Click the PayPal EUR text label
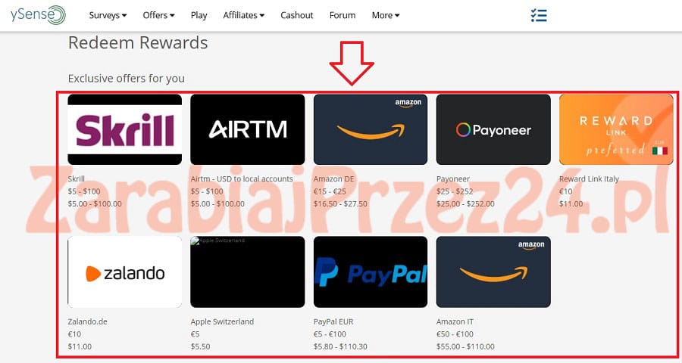This screenshot has width=682, height=363. 333,321
